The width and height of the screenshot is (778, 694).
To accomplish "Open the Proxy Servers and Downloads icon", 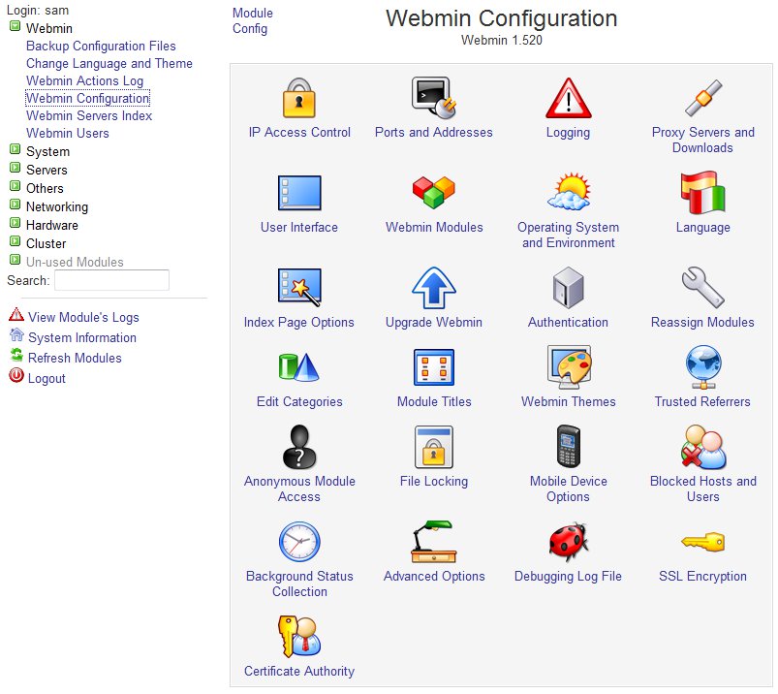I will tap(702, 98).
